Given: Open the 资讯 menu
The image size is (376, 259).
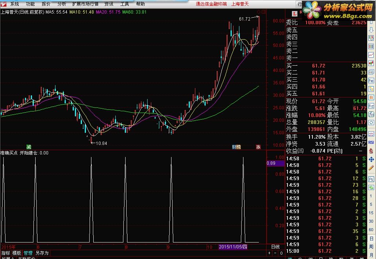Looking at the screenshot, I should tap(109, 4).
